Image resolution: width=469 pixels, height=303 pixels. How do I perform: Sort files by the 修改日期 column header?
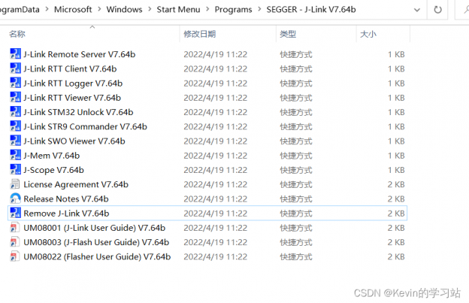pyautogui.click(x=199, y=35)
